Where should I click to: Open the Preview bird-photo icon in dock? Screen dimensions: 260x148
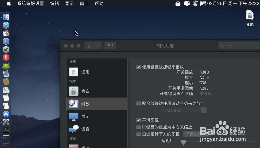(x=6, y=74)
